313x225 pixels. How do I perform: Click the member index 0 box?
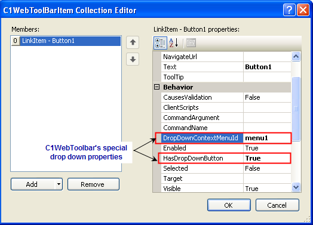coord(16,41)
